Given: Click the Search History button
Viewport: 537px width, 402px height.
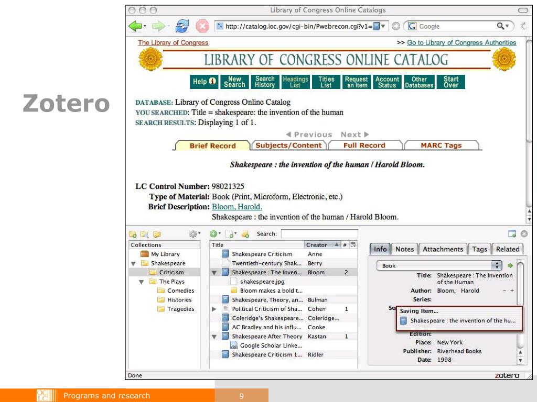Looking at the screenshot, I should click(265, 82).
